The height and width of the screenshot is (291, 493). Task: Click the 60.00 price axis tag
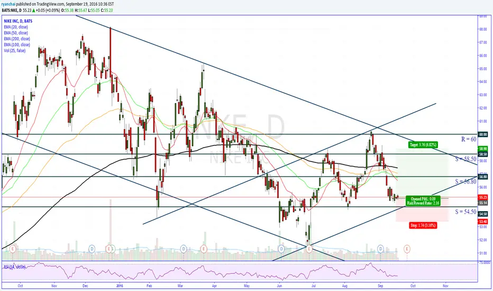pos(482,134)
